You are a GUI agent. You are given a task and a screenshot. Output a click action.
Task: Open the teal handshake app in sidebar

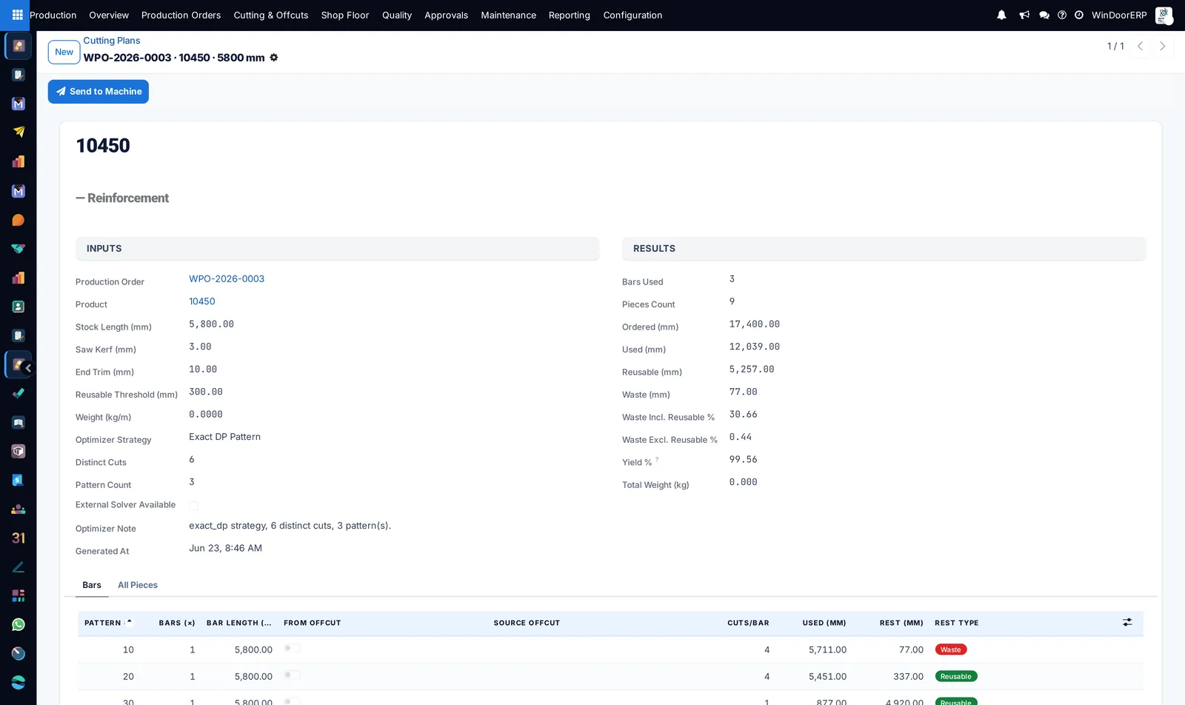19,249
